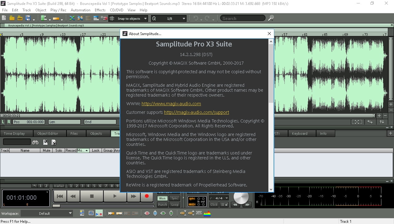
Task: Open the Effects menu
Action: tap(100, 10)
